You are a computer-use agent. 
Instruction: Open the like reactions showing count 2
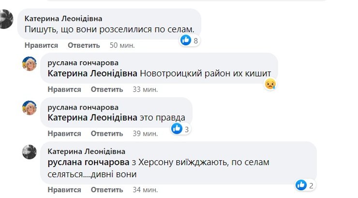coord(301,184)
